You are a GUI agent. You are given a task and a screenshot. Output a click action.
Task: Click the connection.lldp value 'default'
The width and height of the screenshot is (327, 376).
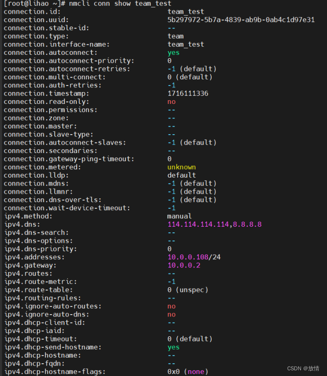pyautogui.click(x=181, y=175)
